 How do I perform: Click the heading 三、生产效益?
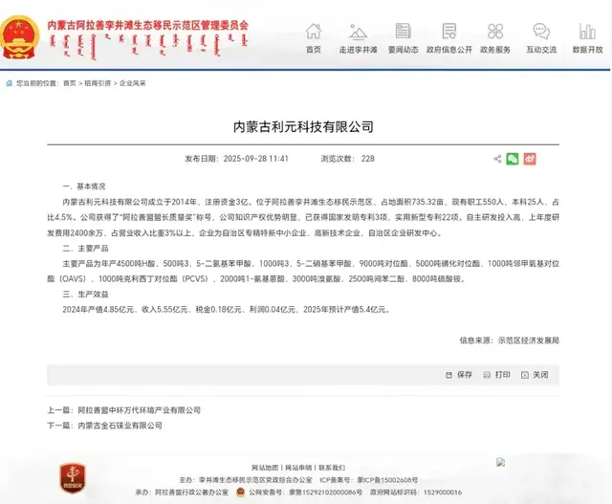pos(85,295)
